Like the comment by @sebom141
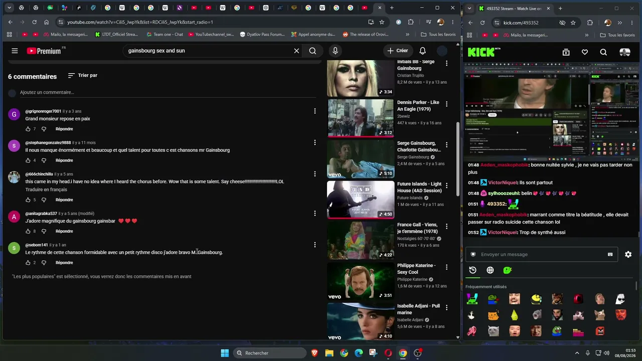 [x=28, y=263]
